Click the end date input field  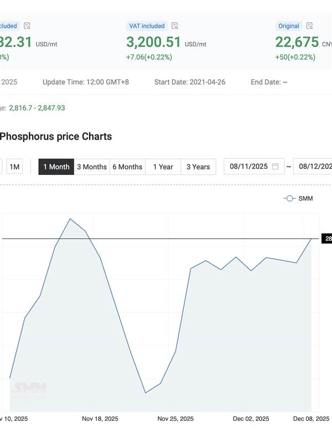(313, 167)
